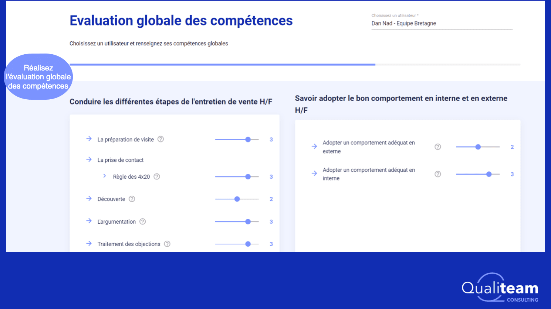Open the Choisissez un utilisateur dropdown

pyautogui.click(x=442, y=23)
